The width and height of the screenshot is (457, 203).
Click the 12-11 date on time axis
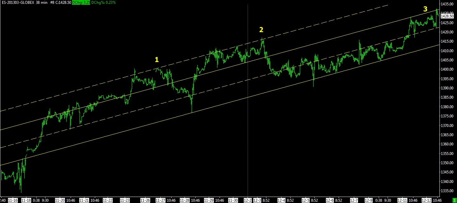tap(402, 200)
